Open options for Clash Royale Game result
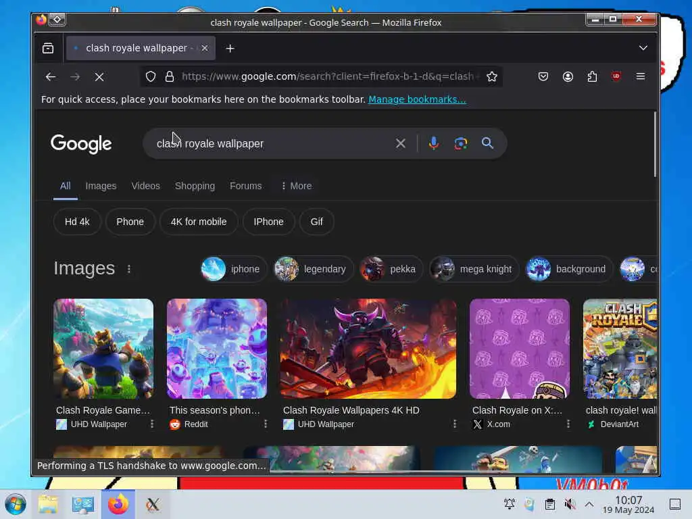The width and height of the screenshot is (692, 519). point(152,424)
